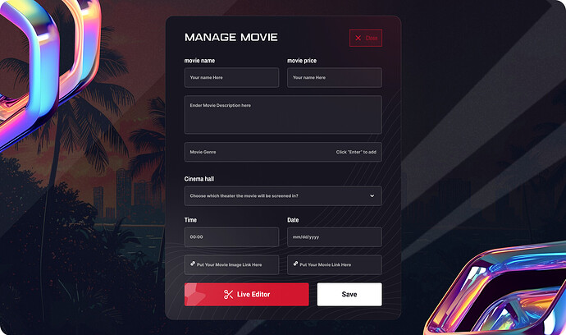This screenshot has width=566, height=335.
Task: Click Put Your Movie Image Link Here field
Action: (x=232, y=264)
